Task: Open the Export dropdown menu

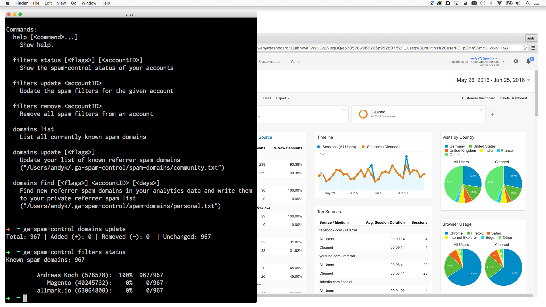Action: [282, 98]
